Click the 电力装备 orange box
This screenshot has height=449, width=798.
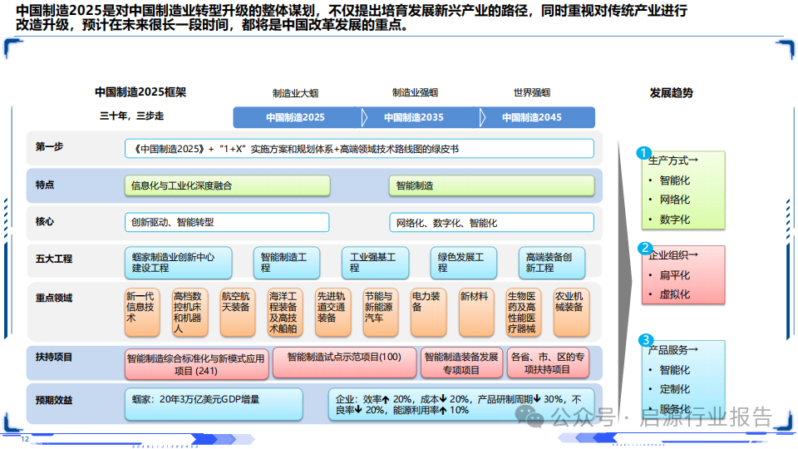429,313
